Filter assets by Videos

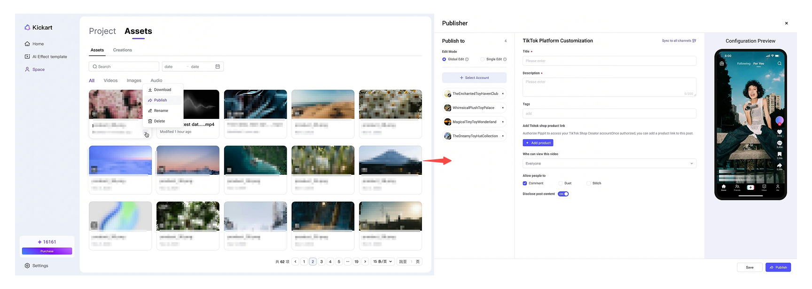(x=110, y=80)
